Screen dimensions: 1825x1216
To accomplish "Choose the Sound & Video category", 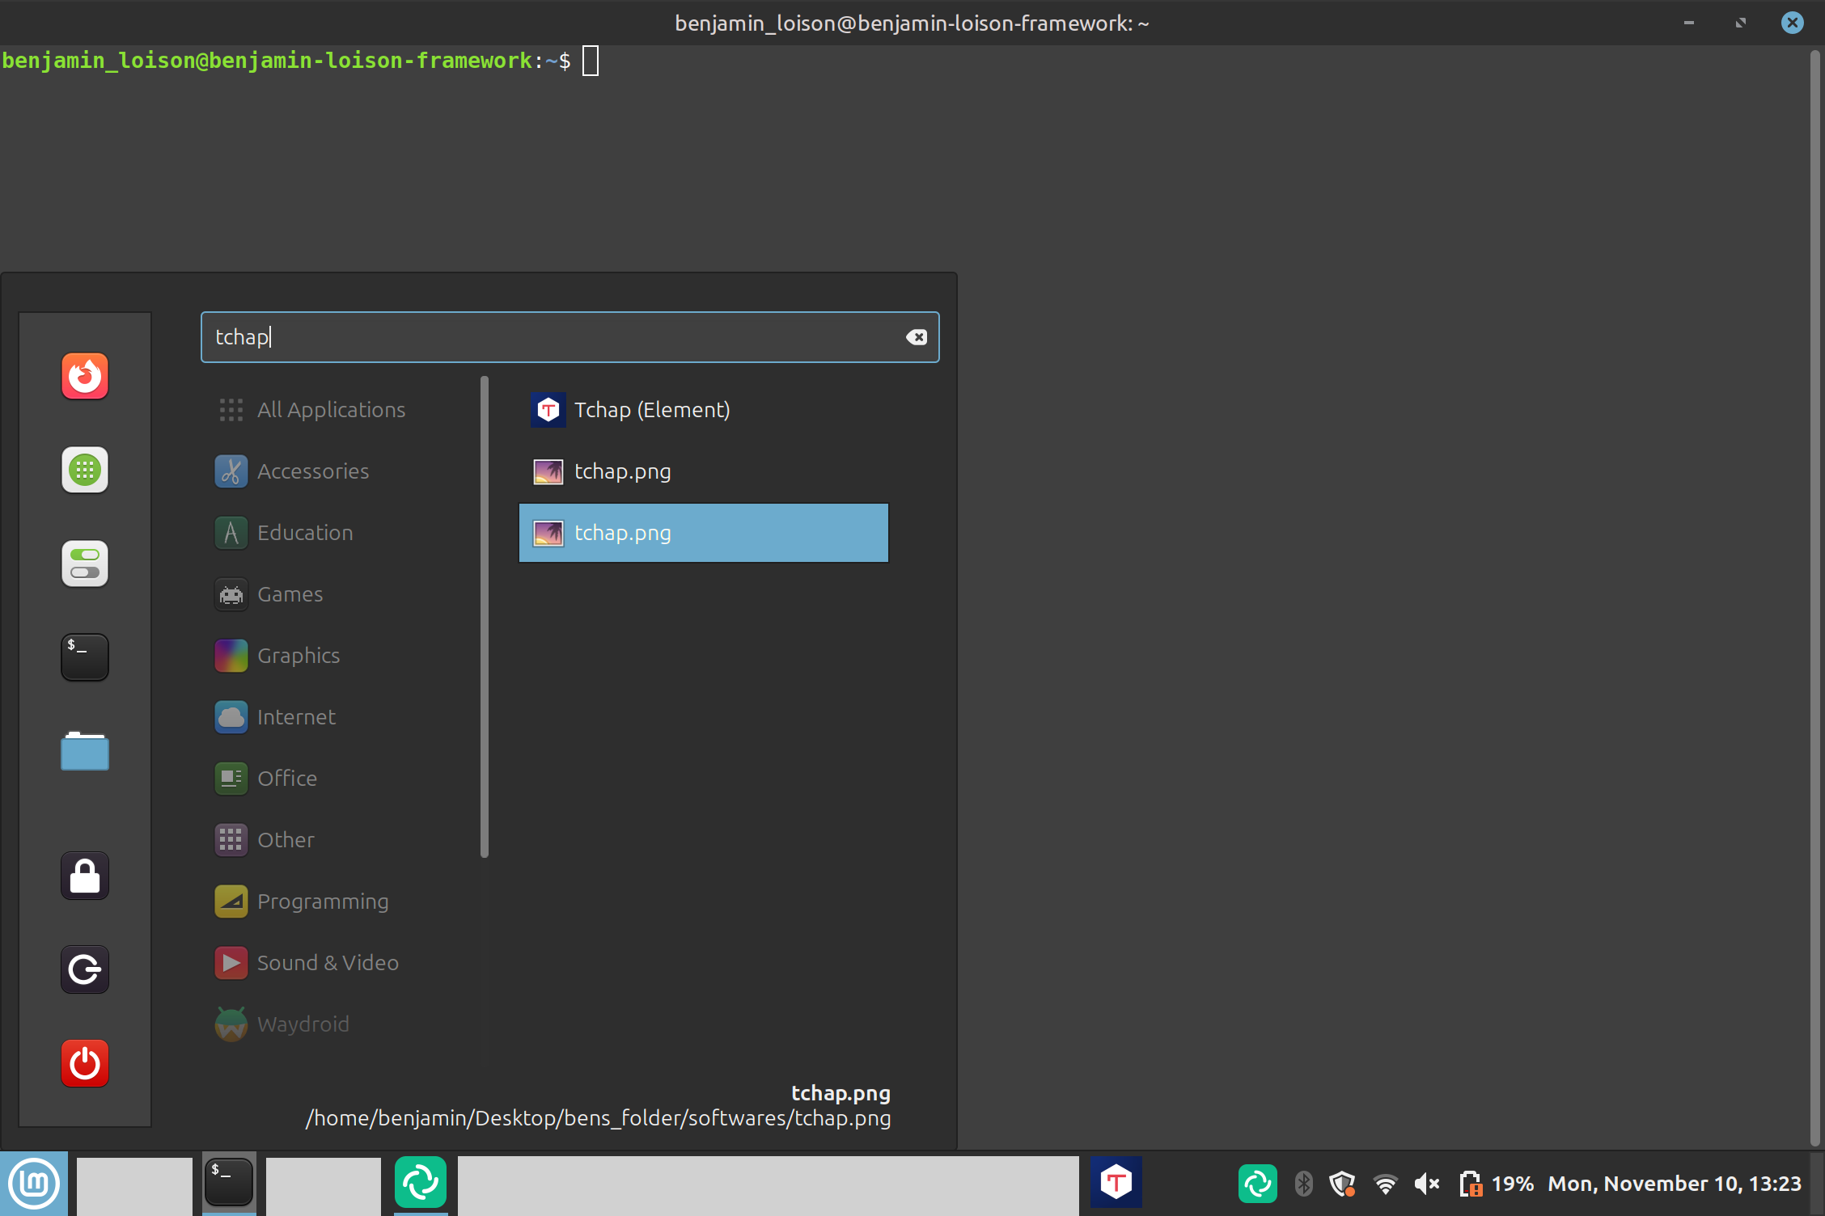I will click(x=327, y=963).
